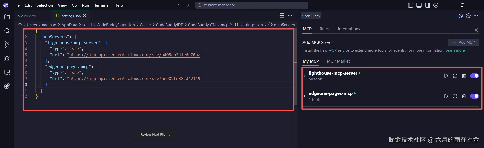Screen dimensions: 484x148
Task: Open the Explorer folder icon in activity bar
Action: coord(7,17)
